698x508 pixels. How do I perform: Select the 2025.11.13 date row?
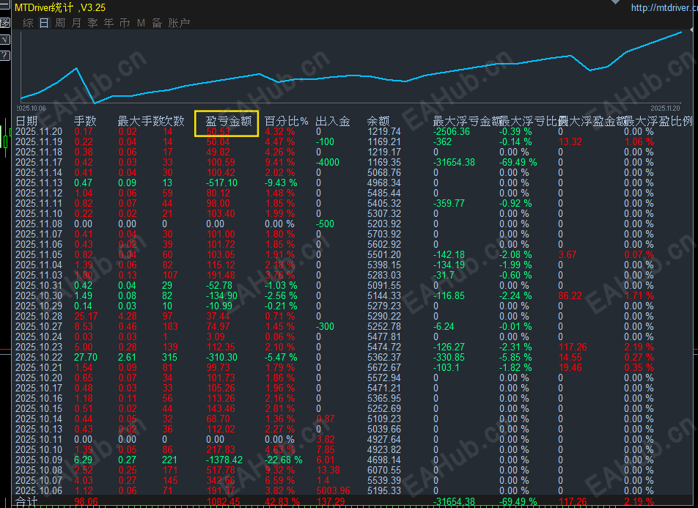[39, 183]
